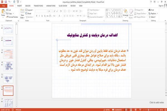Click the Reset slide button
167x111 pixels.
[28, 14]
